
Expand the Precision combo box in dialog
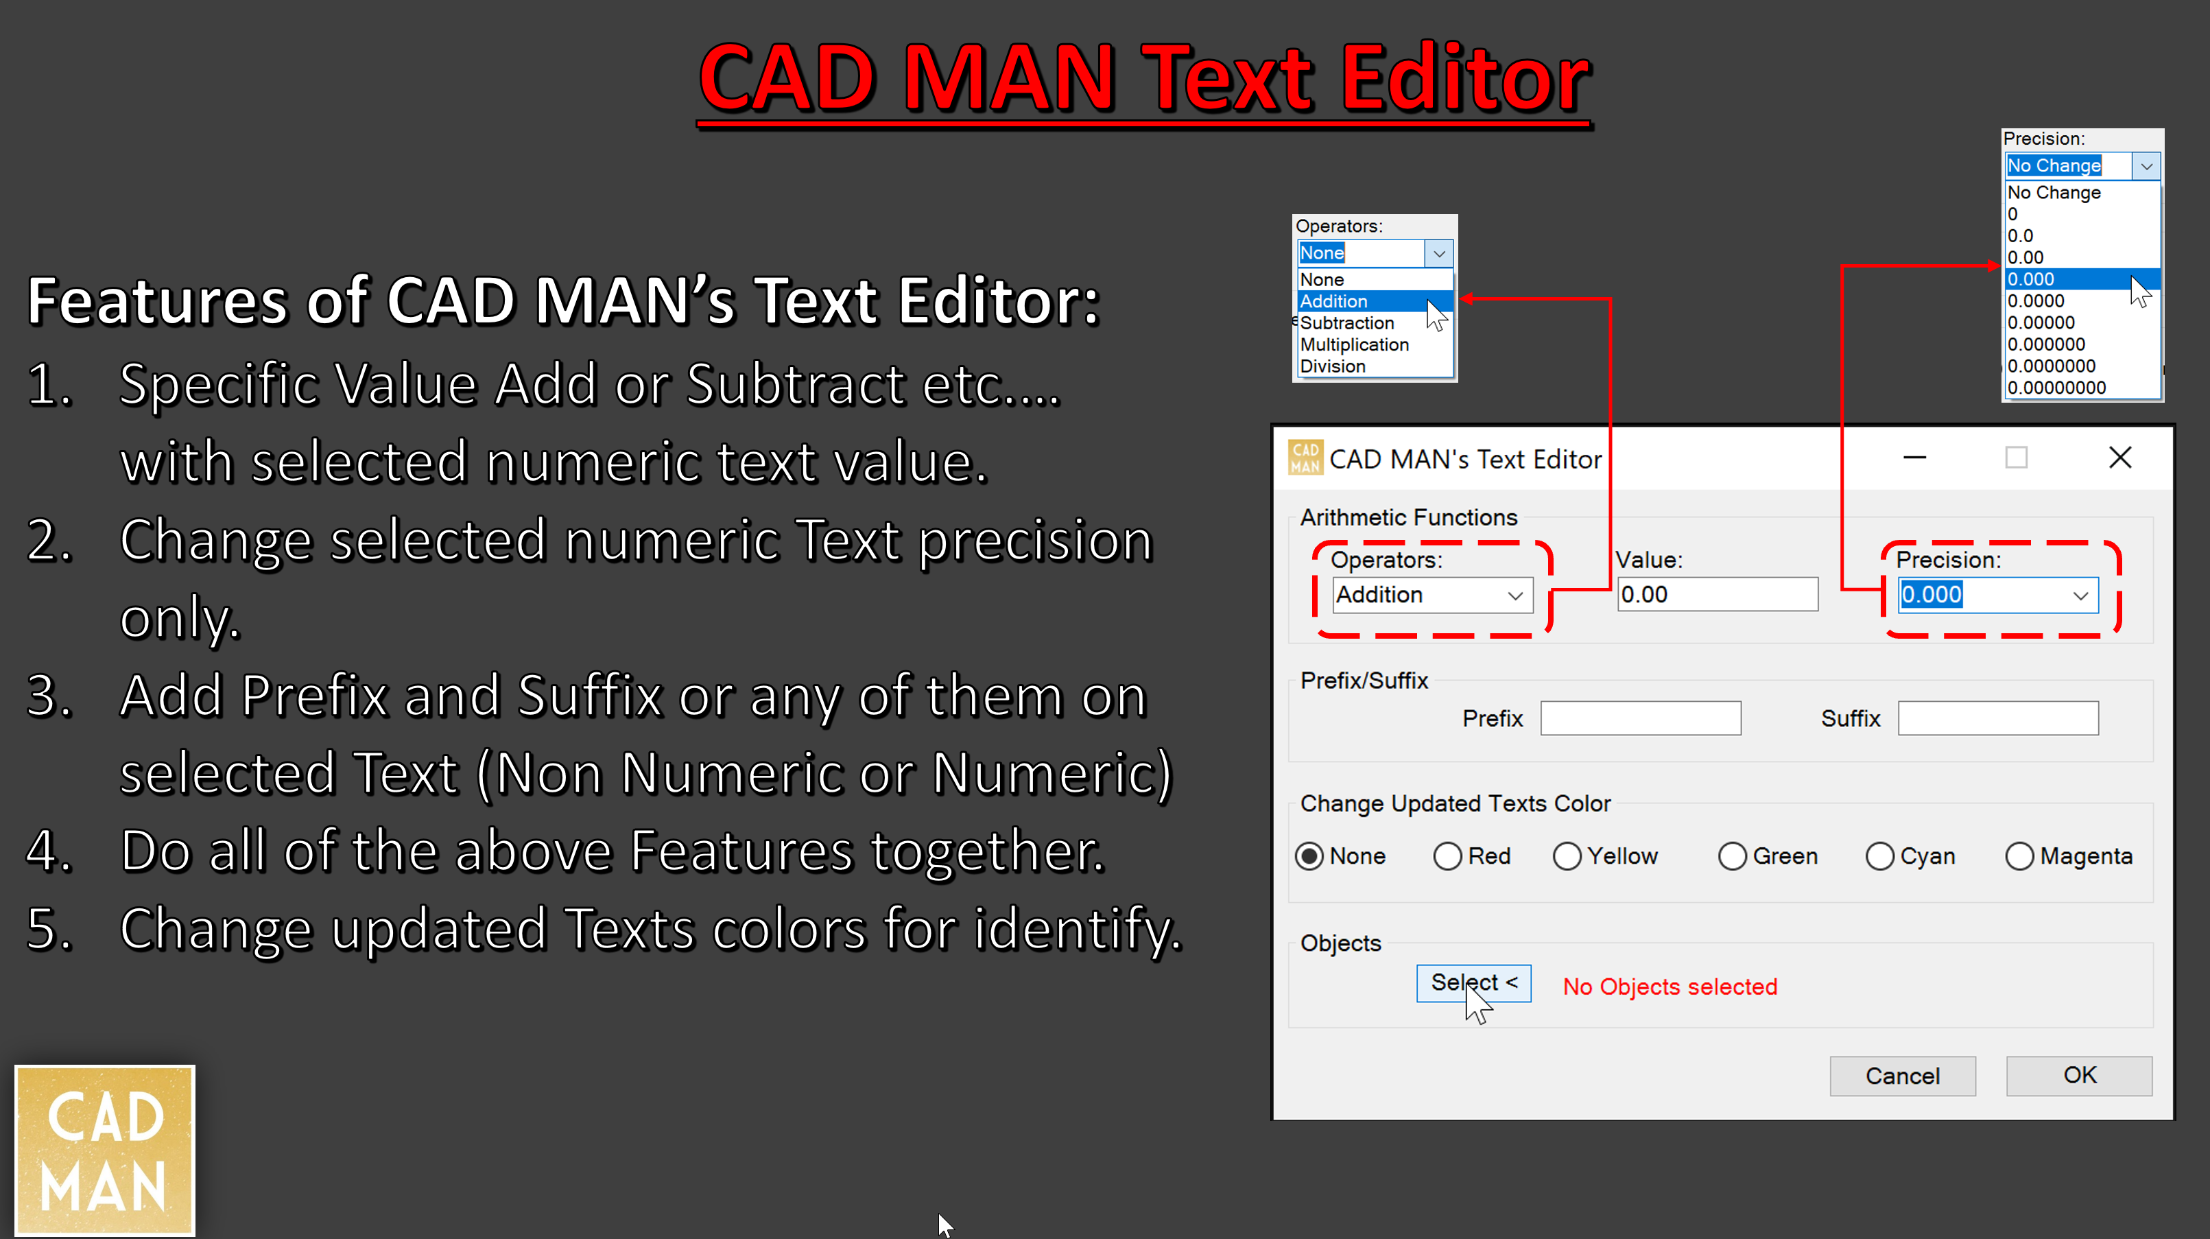pyautogui.click(x=2080, y=595)
